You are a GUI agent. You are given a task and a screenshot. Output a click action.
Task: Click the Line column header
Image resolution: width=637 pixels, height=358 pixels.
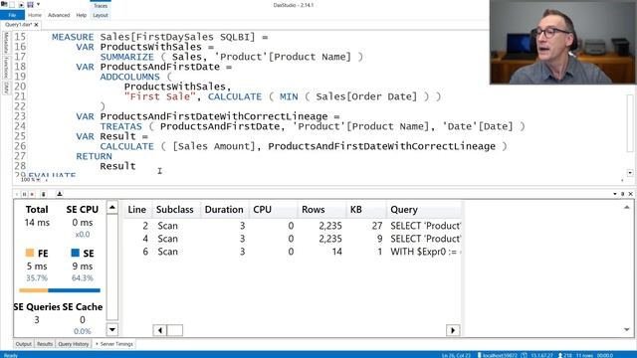pyautogui.click(x=137, y=210)
